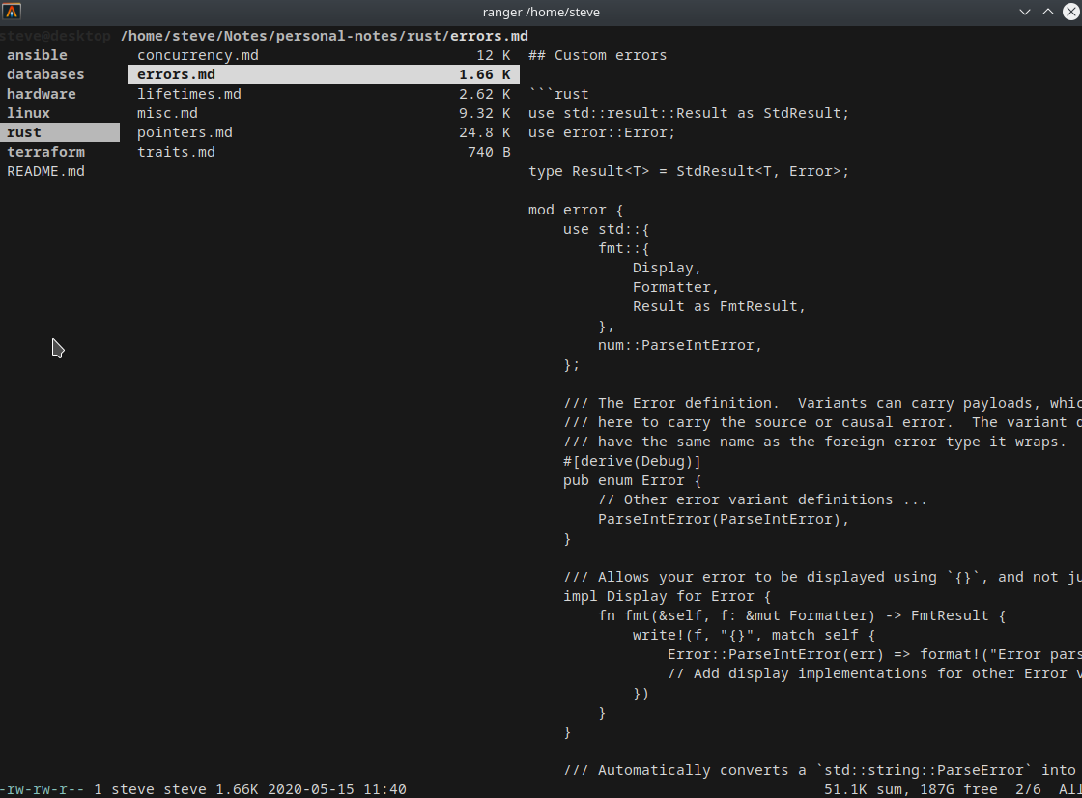Click the 2.62 K size of lifetimes.md

[484, 94]
